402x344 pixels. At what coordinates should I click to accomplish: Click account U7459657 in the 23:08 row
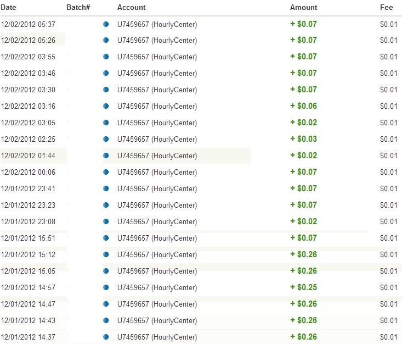click(x=157, y=221)
